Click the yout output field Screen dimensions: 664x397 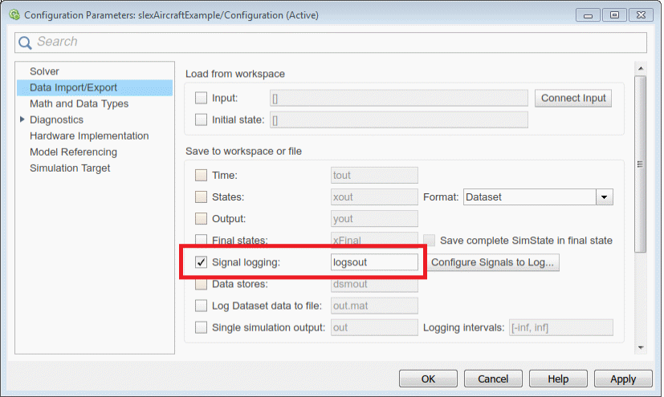click(374, 219)
